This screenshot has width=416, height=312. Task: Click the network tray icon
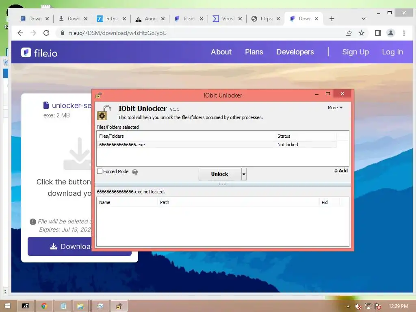point(368,306)
